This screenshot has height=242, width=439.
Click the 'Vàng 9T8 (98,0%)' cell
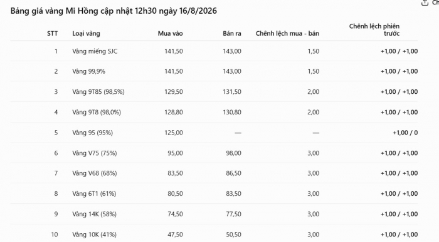(97, 112)
